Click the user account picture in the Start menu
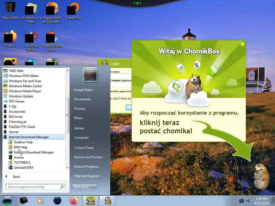Screen dimensions: 275x206 (90, 75)
